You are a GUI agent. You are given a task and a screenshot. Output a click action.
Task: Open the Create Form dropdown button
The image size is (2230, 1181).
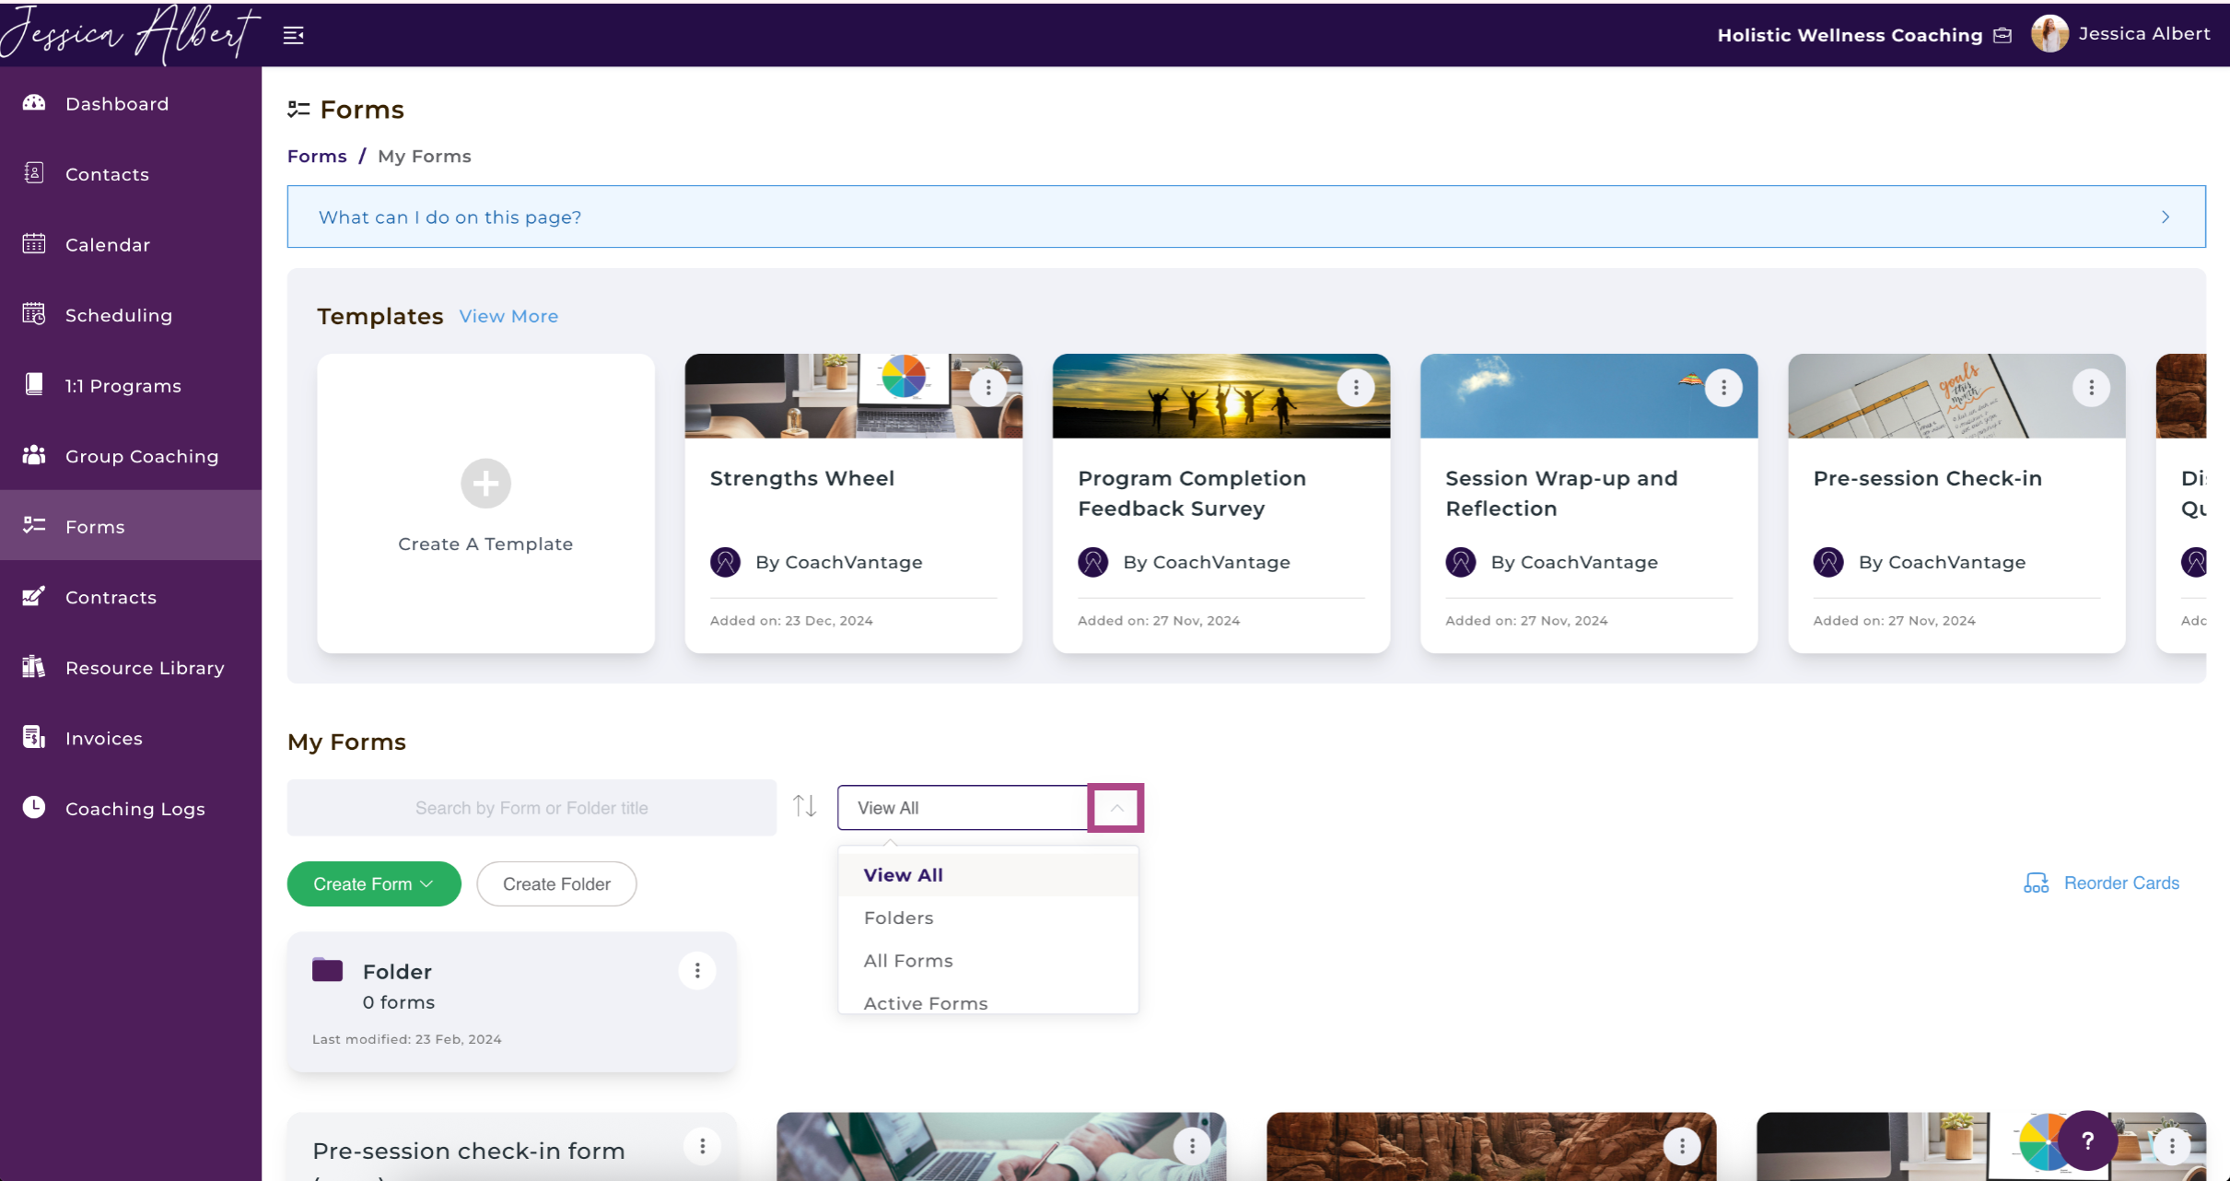click(374, 883)
